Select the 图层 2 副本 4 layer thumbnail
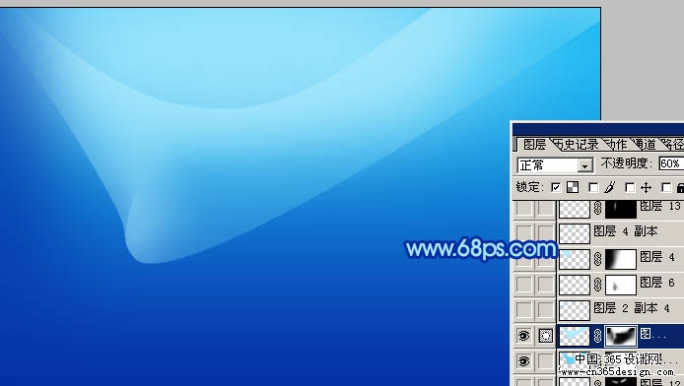The width and height of the screenshot is (684, 386). (575, 310)
